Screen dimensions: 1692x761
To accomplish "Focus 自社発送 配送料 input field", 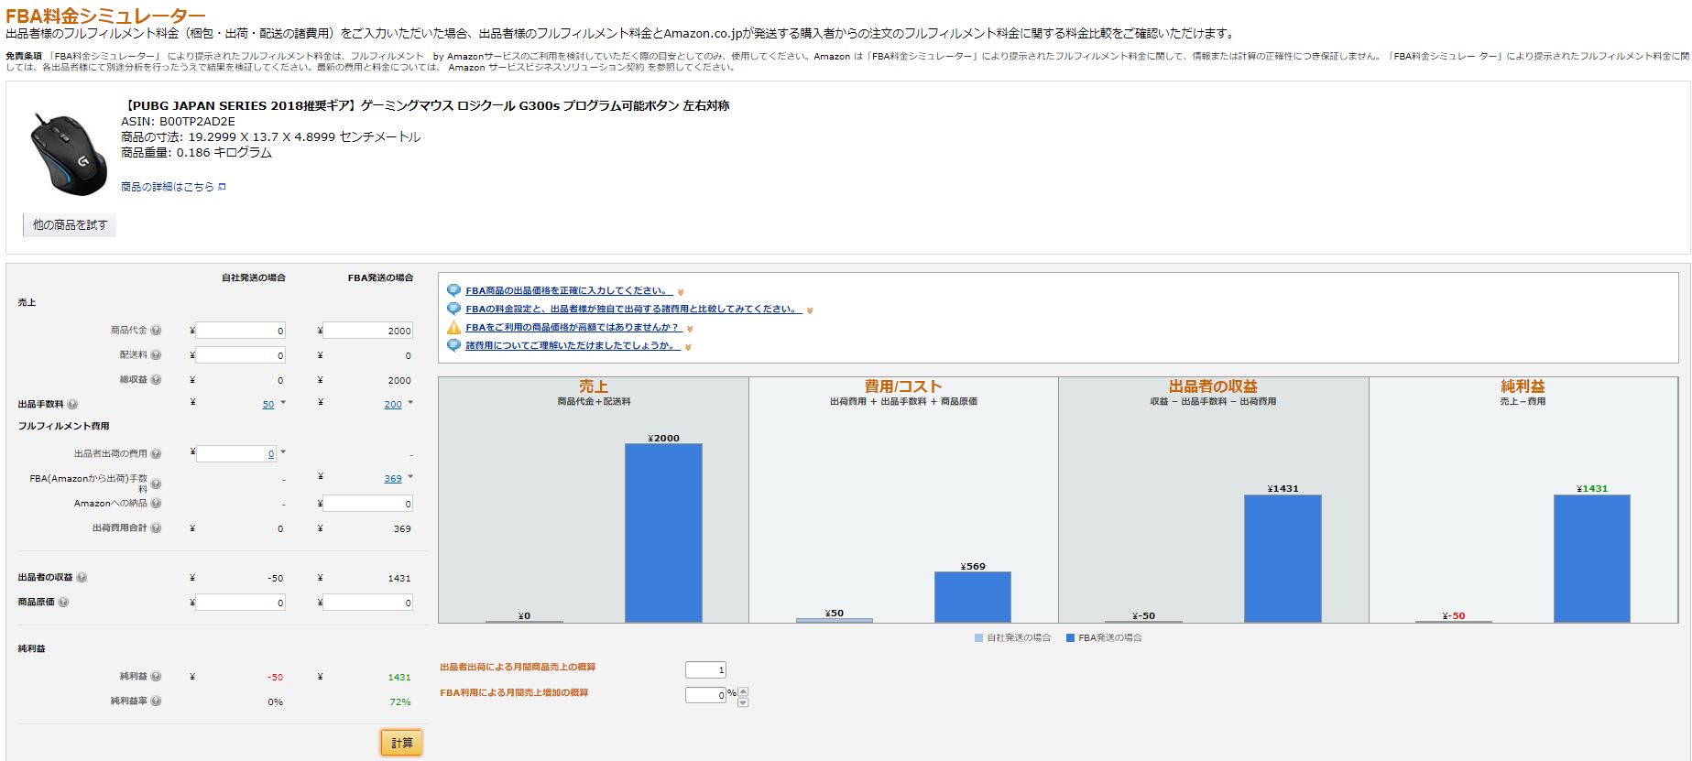I will [x=240, y=355].
